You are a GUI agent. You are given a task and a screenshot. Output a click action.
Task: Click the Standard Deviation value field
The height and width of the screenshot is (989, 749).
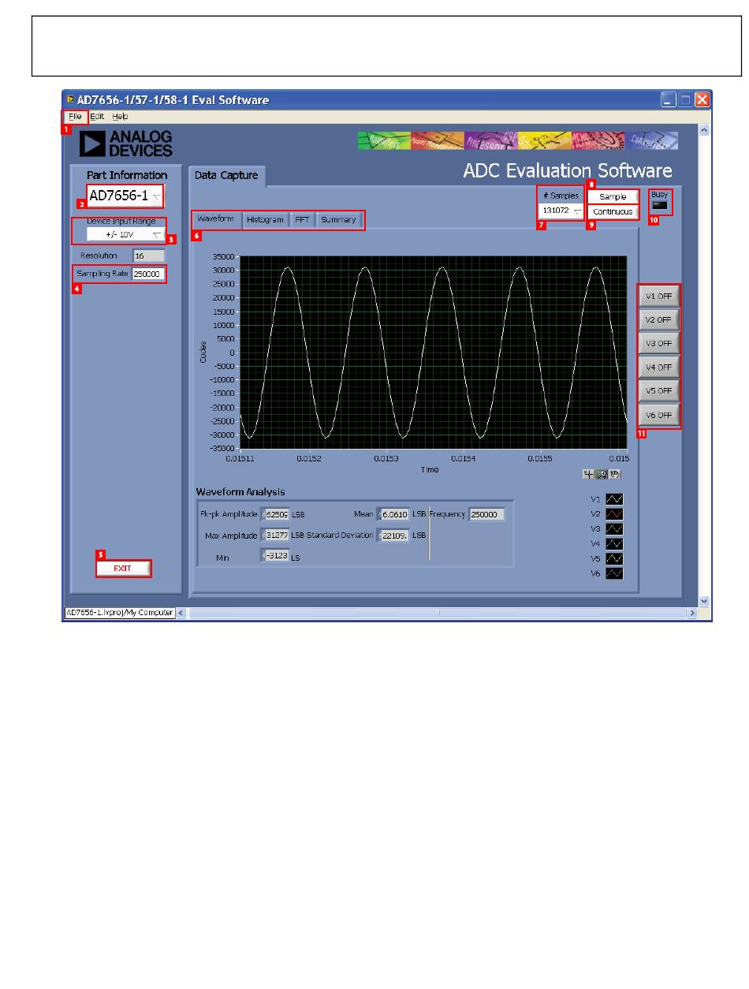coord(393,536)
